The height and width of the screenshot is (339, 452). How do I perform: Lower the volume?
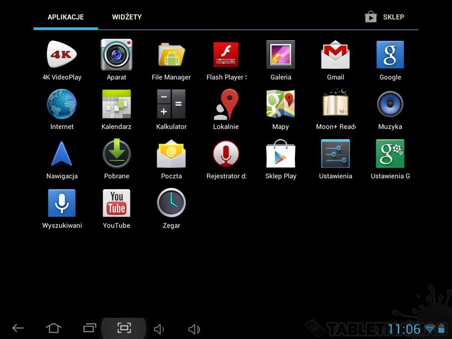click(x=159, y=329)
